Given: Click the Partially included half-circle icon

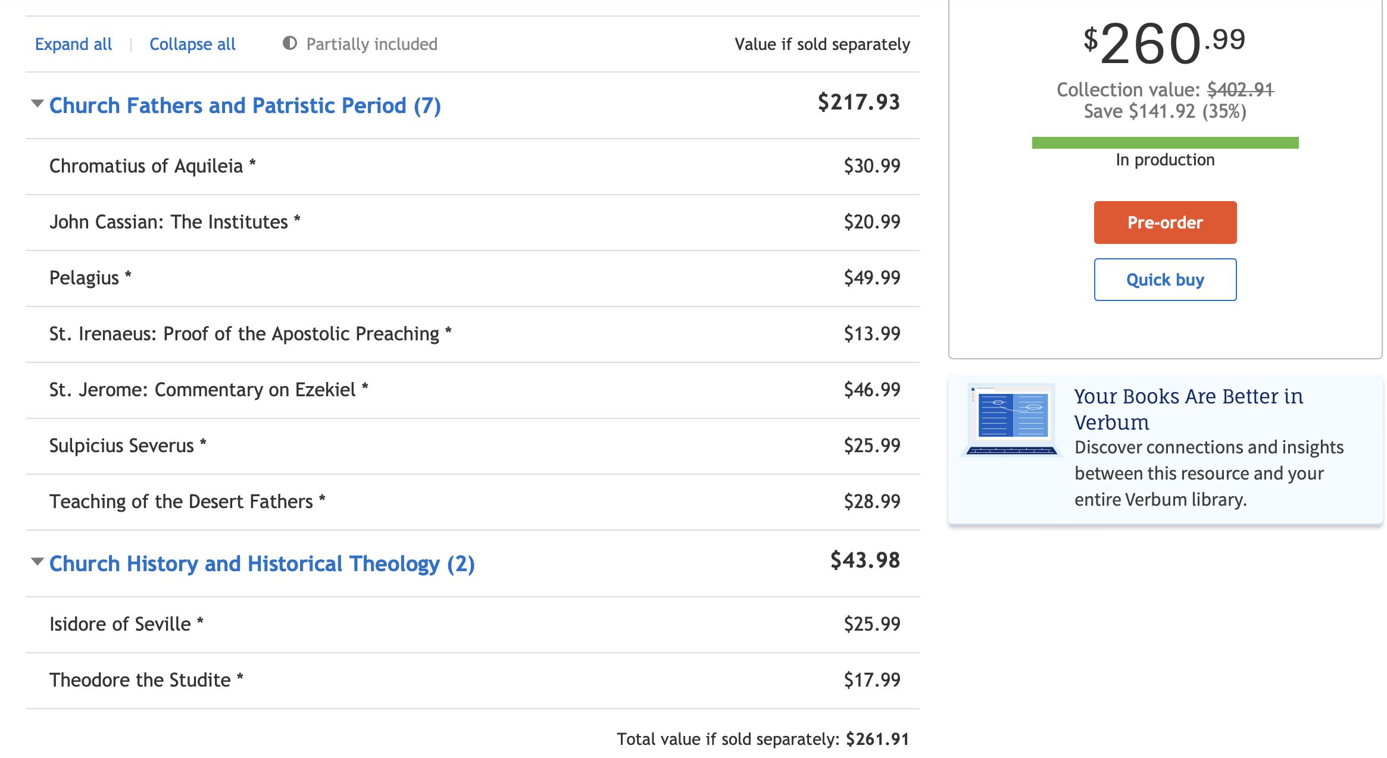Looking at the screenshot, I should tap(290, 43).
